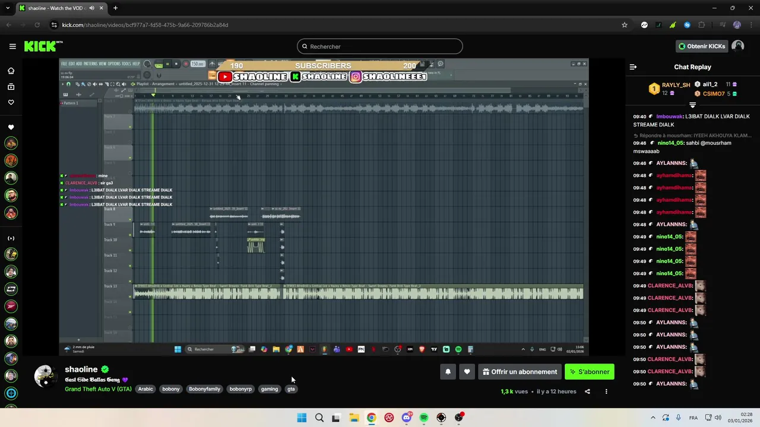Open the Browse icon in Kick sidebar
Screen dimensions: 760x427
[11, 87]
